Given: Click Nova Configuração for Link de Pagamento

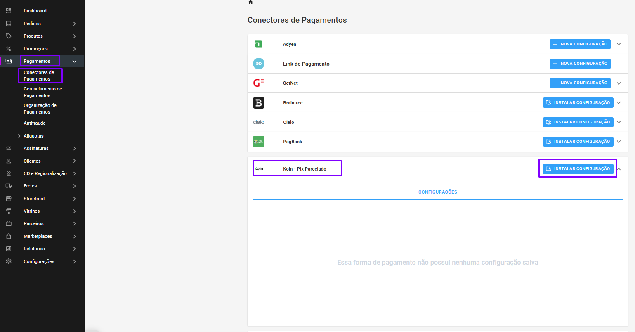Looking at the screenshot, I should coord(580,64).
